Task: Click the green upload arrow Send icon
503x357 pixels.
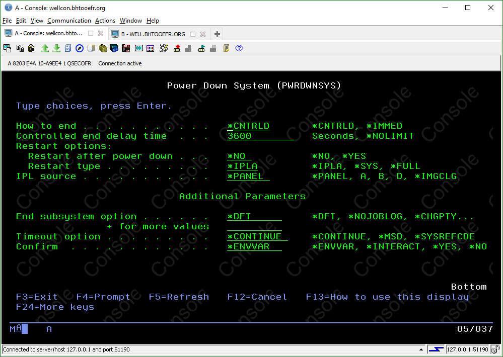Action: 44,48
